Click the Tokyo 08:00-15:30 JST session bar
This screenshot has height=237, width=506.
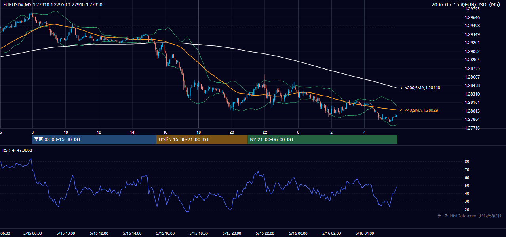pyautogui.click(x=94, y=139)
